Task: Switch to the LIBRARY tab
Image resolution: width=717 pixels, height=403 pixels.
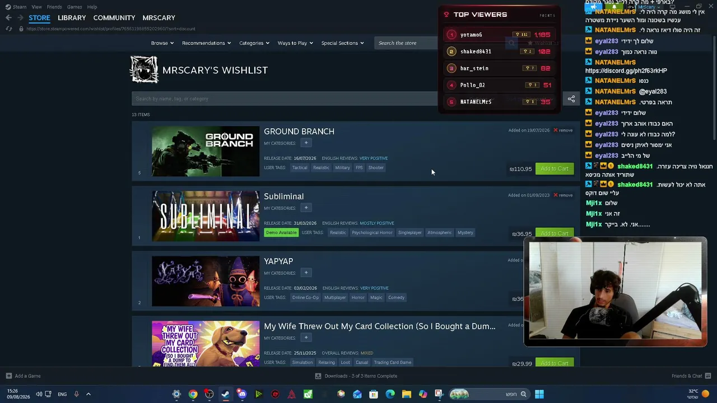Action: 72,18
